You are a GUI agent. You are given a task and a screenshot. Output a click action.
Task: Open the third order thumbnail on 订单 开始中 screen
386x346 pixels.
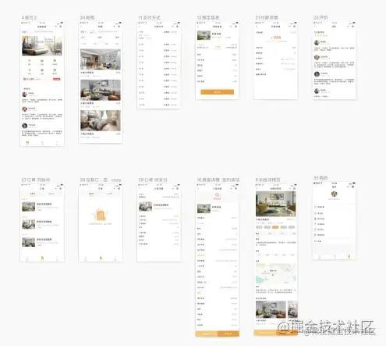[x=29, y=242]
